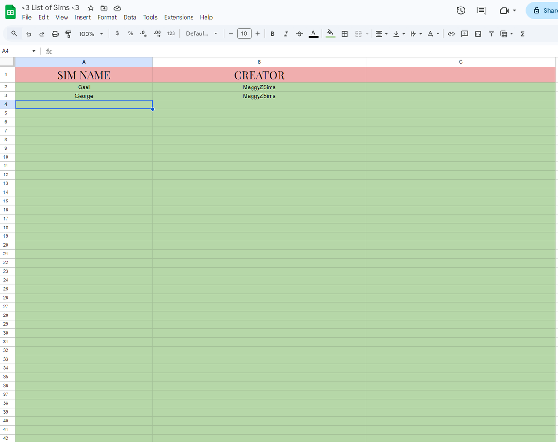Activate the paint format tool
Viewport: 558px width, 442px height.
click(x=68, y=33)
